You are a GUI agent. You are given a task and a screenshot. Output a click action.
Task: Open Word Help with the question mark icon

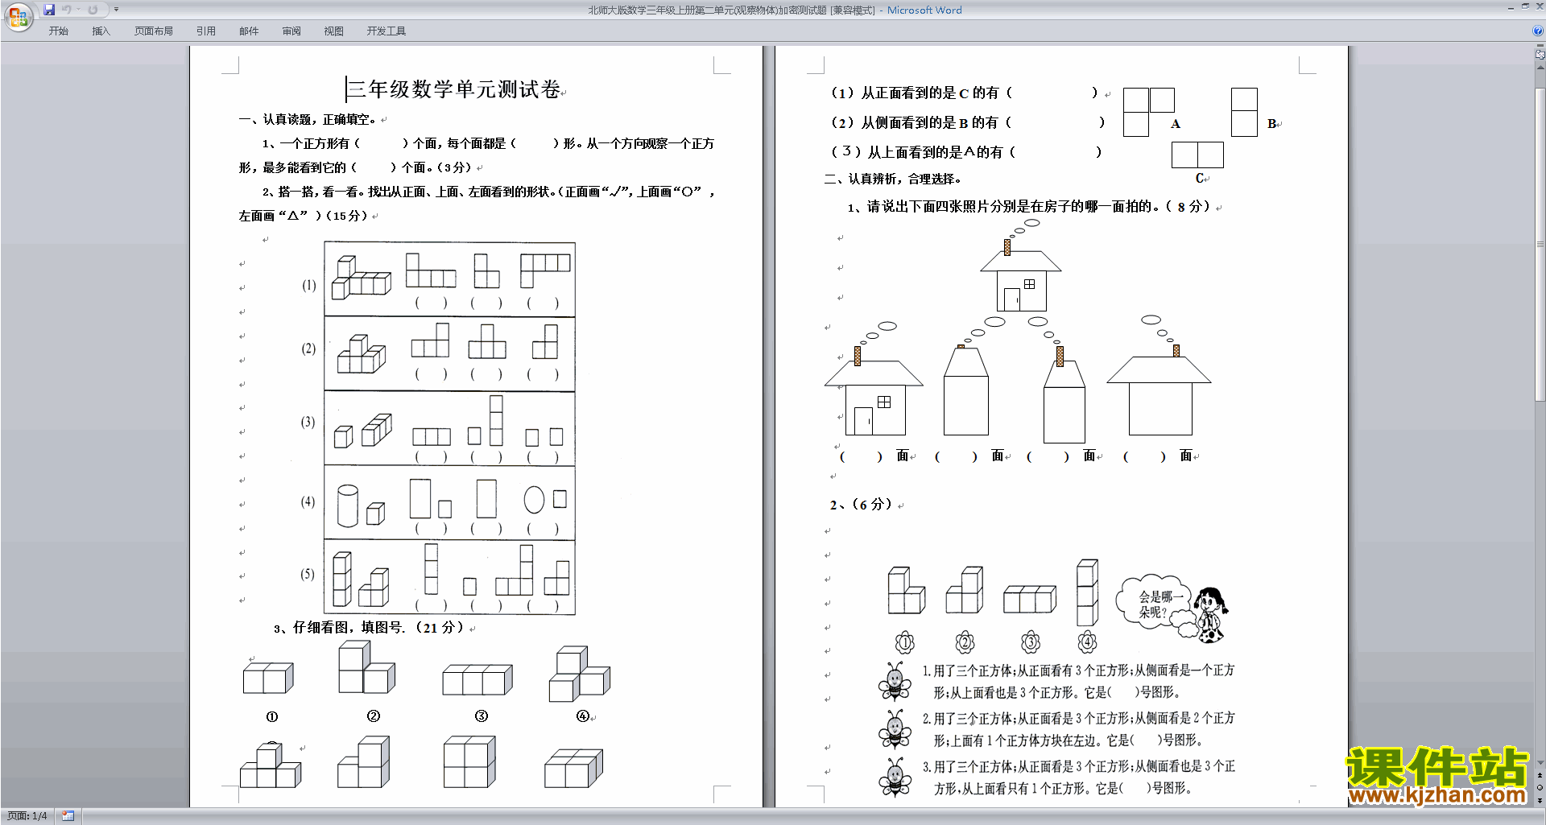point(1538,31)
